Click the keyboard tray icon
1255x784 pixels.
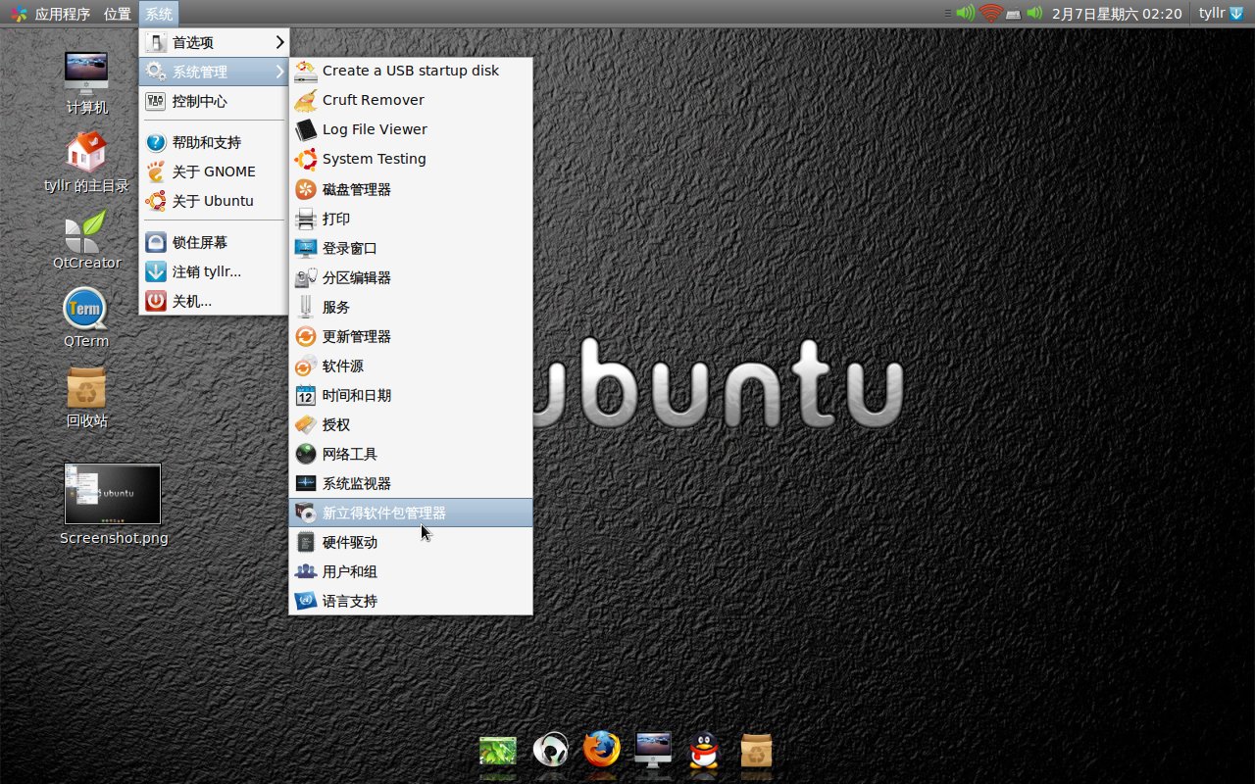(x=1014, y=14)
